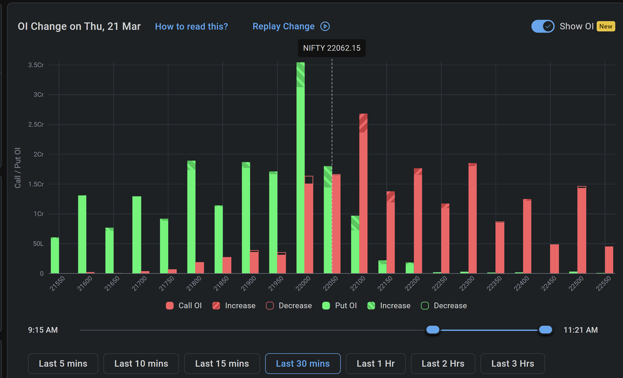Screen dimensions: 623x378
Task: Click the tall green Put bar at 22000
Action: click(x=301, y=172)
